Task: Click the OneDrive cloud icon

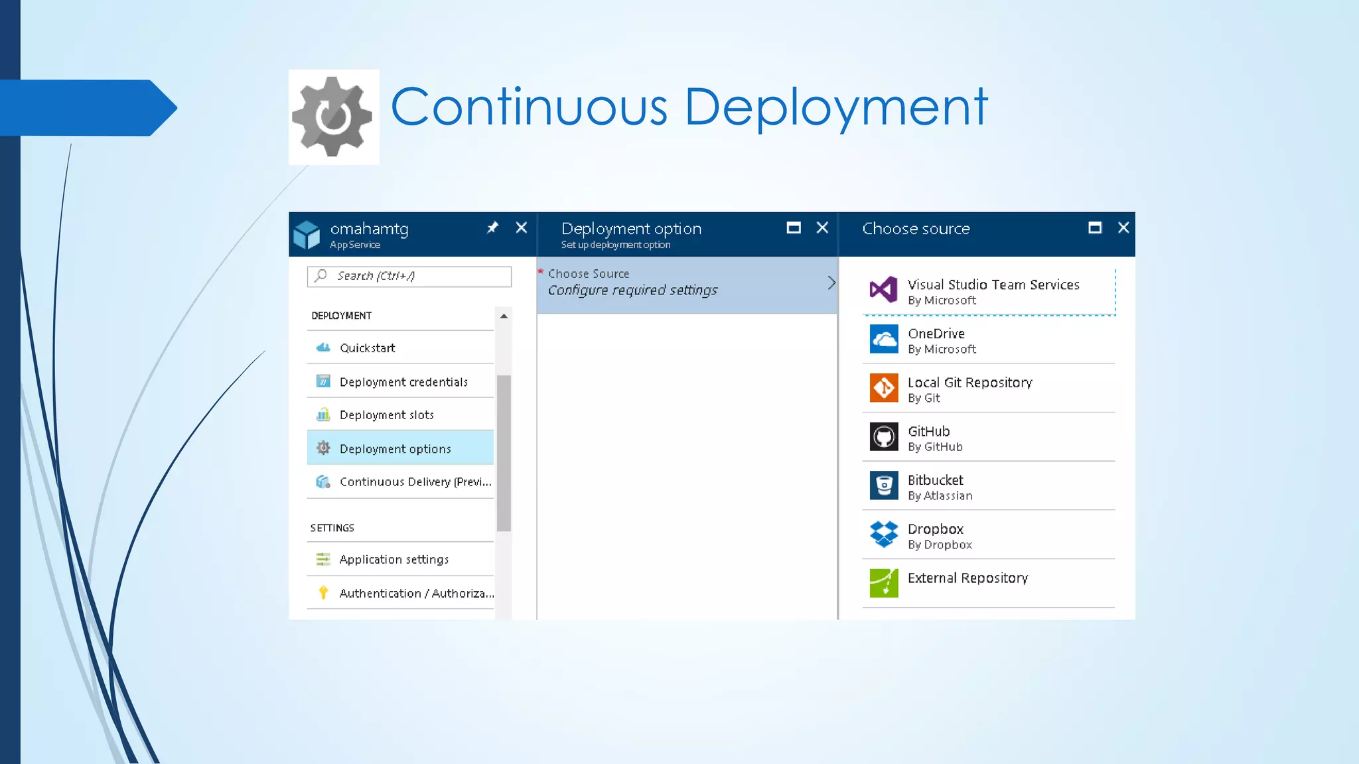Action: click(x=884, y=339)
